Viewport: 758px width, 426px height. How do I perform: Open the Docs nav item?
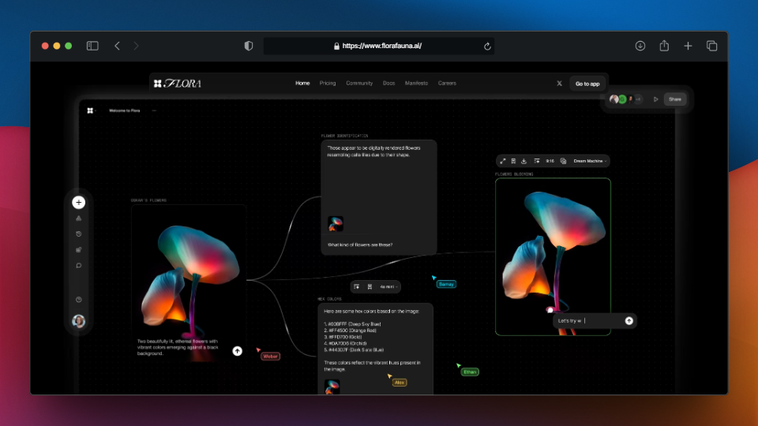tap(388, 83)
